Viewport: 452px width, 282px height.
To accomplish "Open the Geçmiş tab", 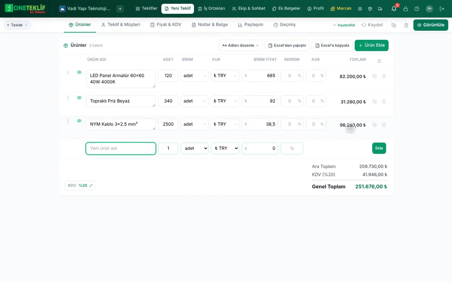I will click(x=284, y=25).
